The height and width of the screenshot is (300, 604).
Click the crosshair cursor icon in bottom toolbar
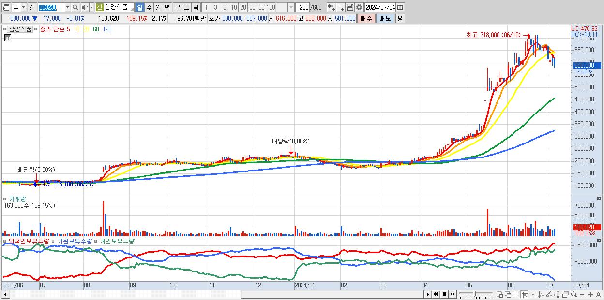(525, 295)
